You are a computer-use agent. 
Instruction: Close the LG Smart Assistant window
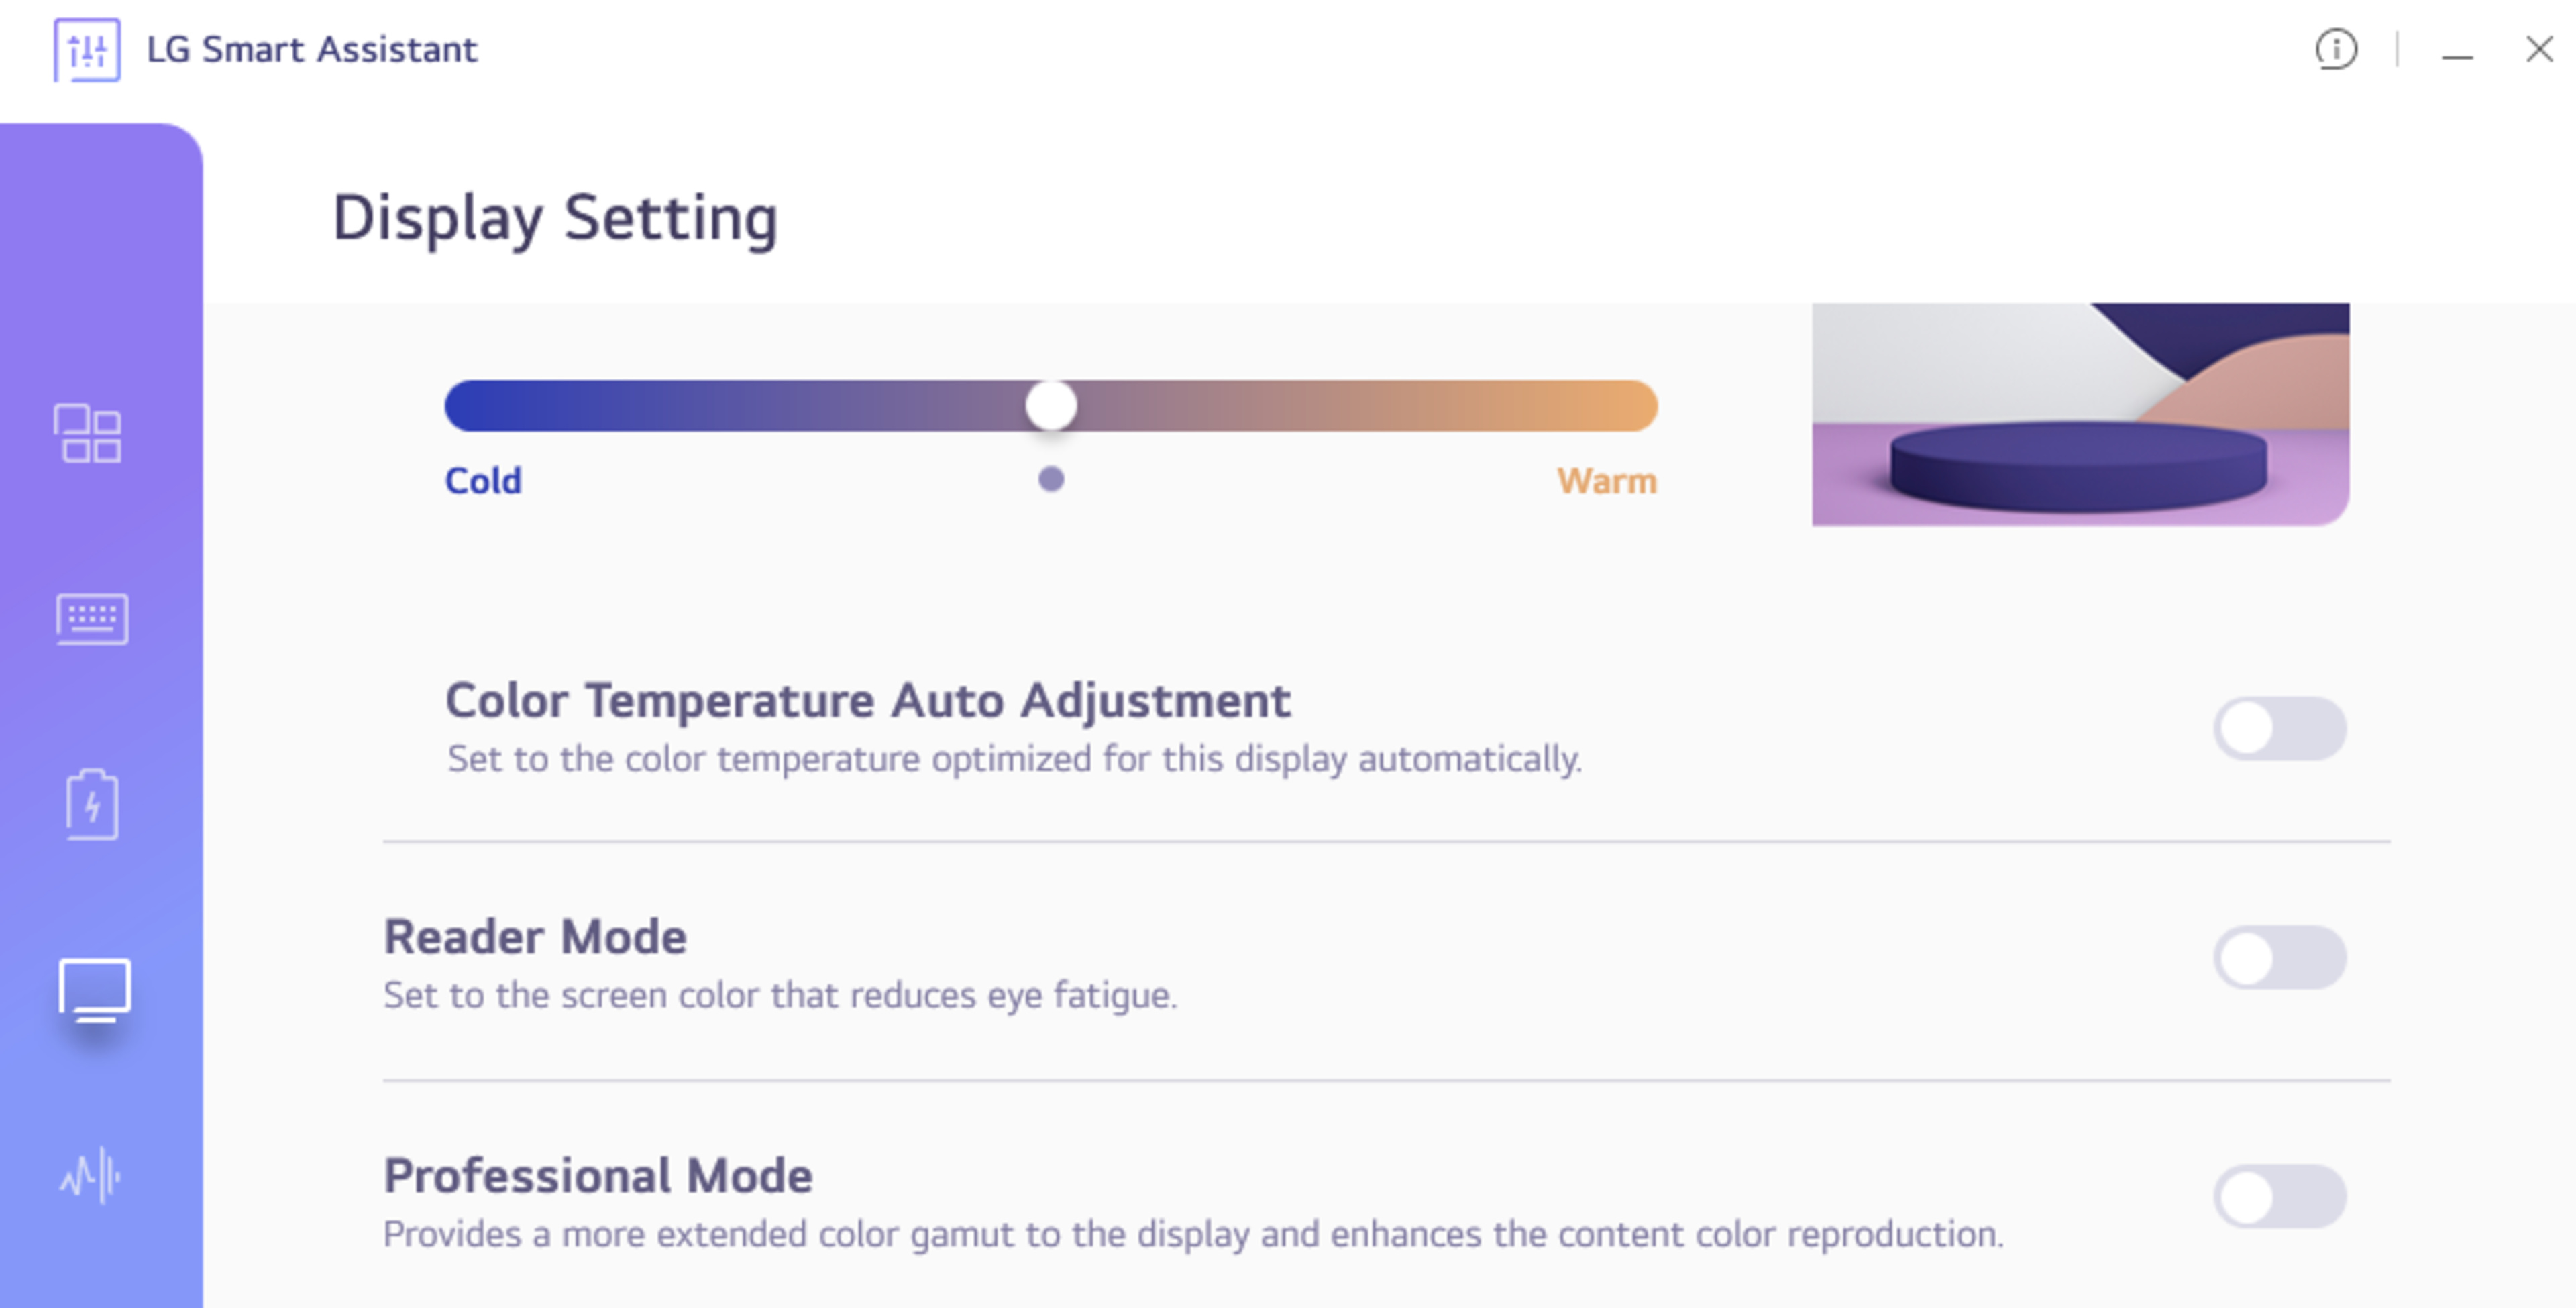coord(2539,49)
